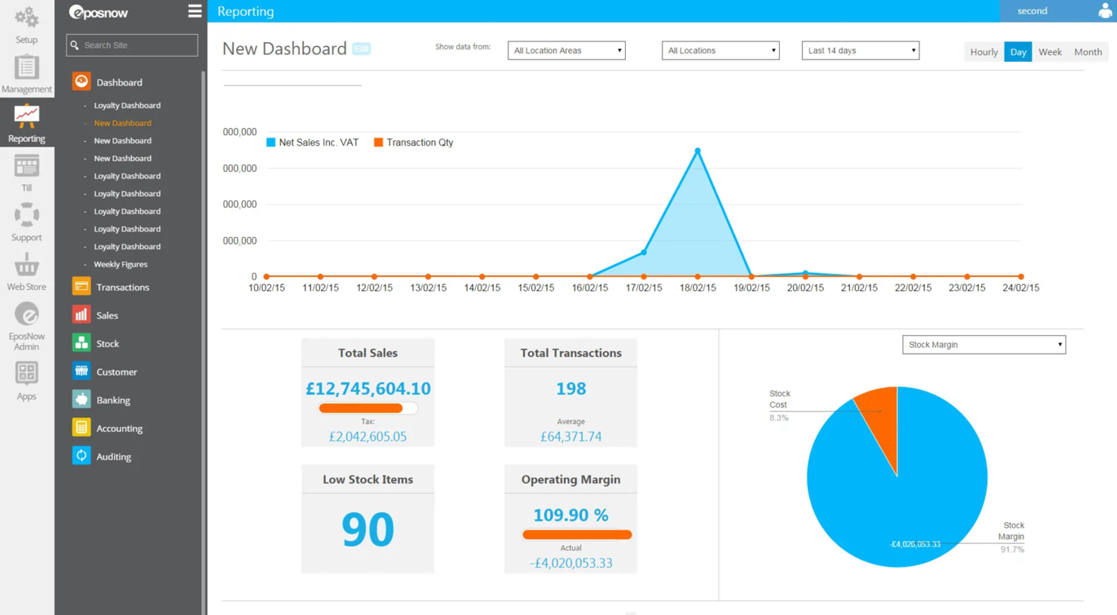1117x615 pixels.
Task: Click the Total Transactions 198 value
Action: coord(571,389)
